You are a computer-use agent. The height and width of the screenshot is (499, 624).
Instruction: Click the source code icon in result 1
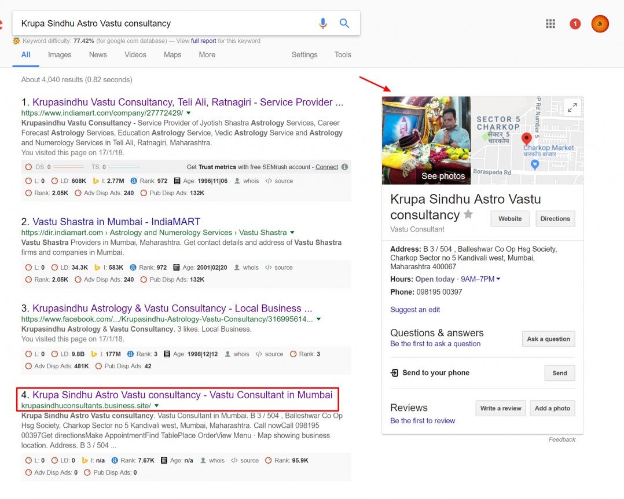pyautogui.click(x=269, y=181)
